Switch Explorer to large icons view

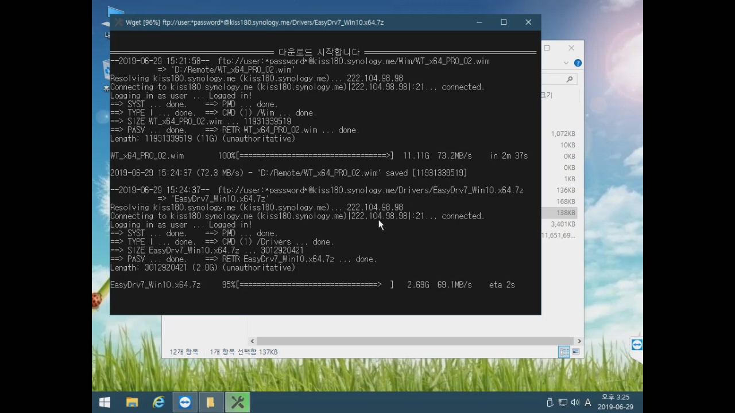[x=575, y=352]
